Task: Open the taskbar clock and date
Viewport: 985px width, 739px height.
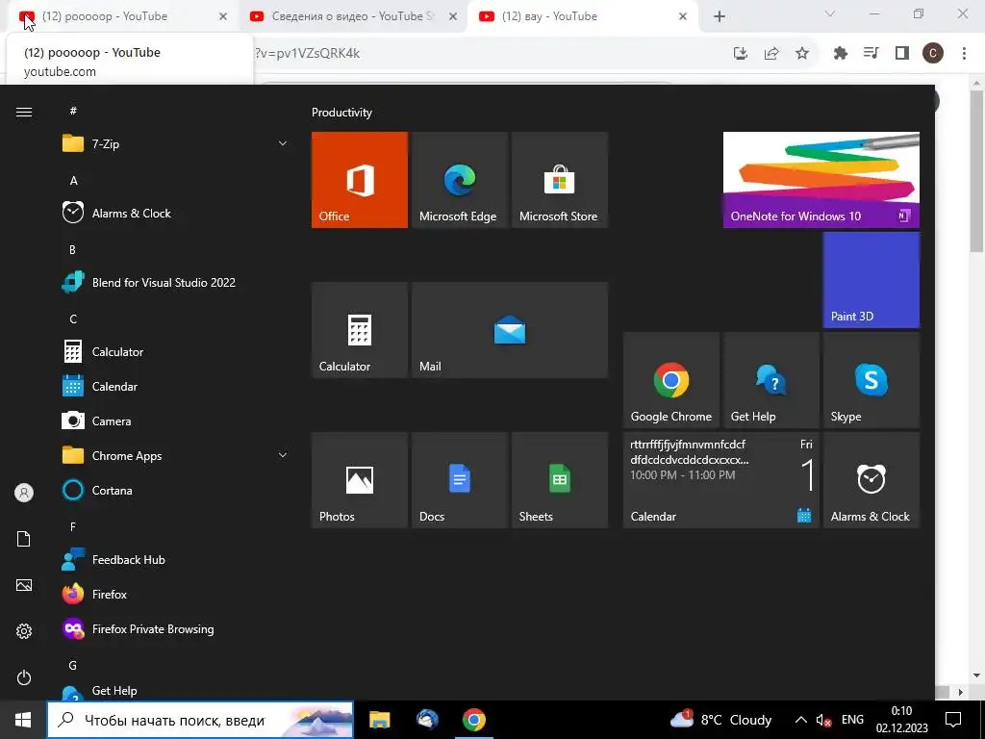Action: pyautogui.click(x=901, y=720)
